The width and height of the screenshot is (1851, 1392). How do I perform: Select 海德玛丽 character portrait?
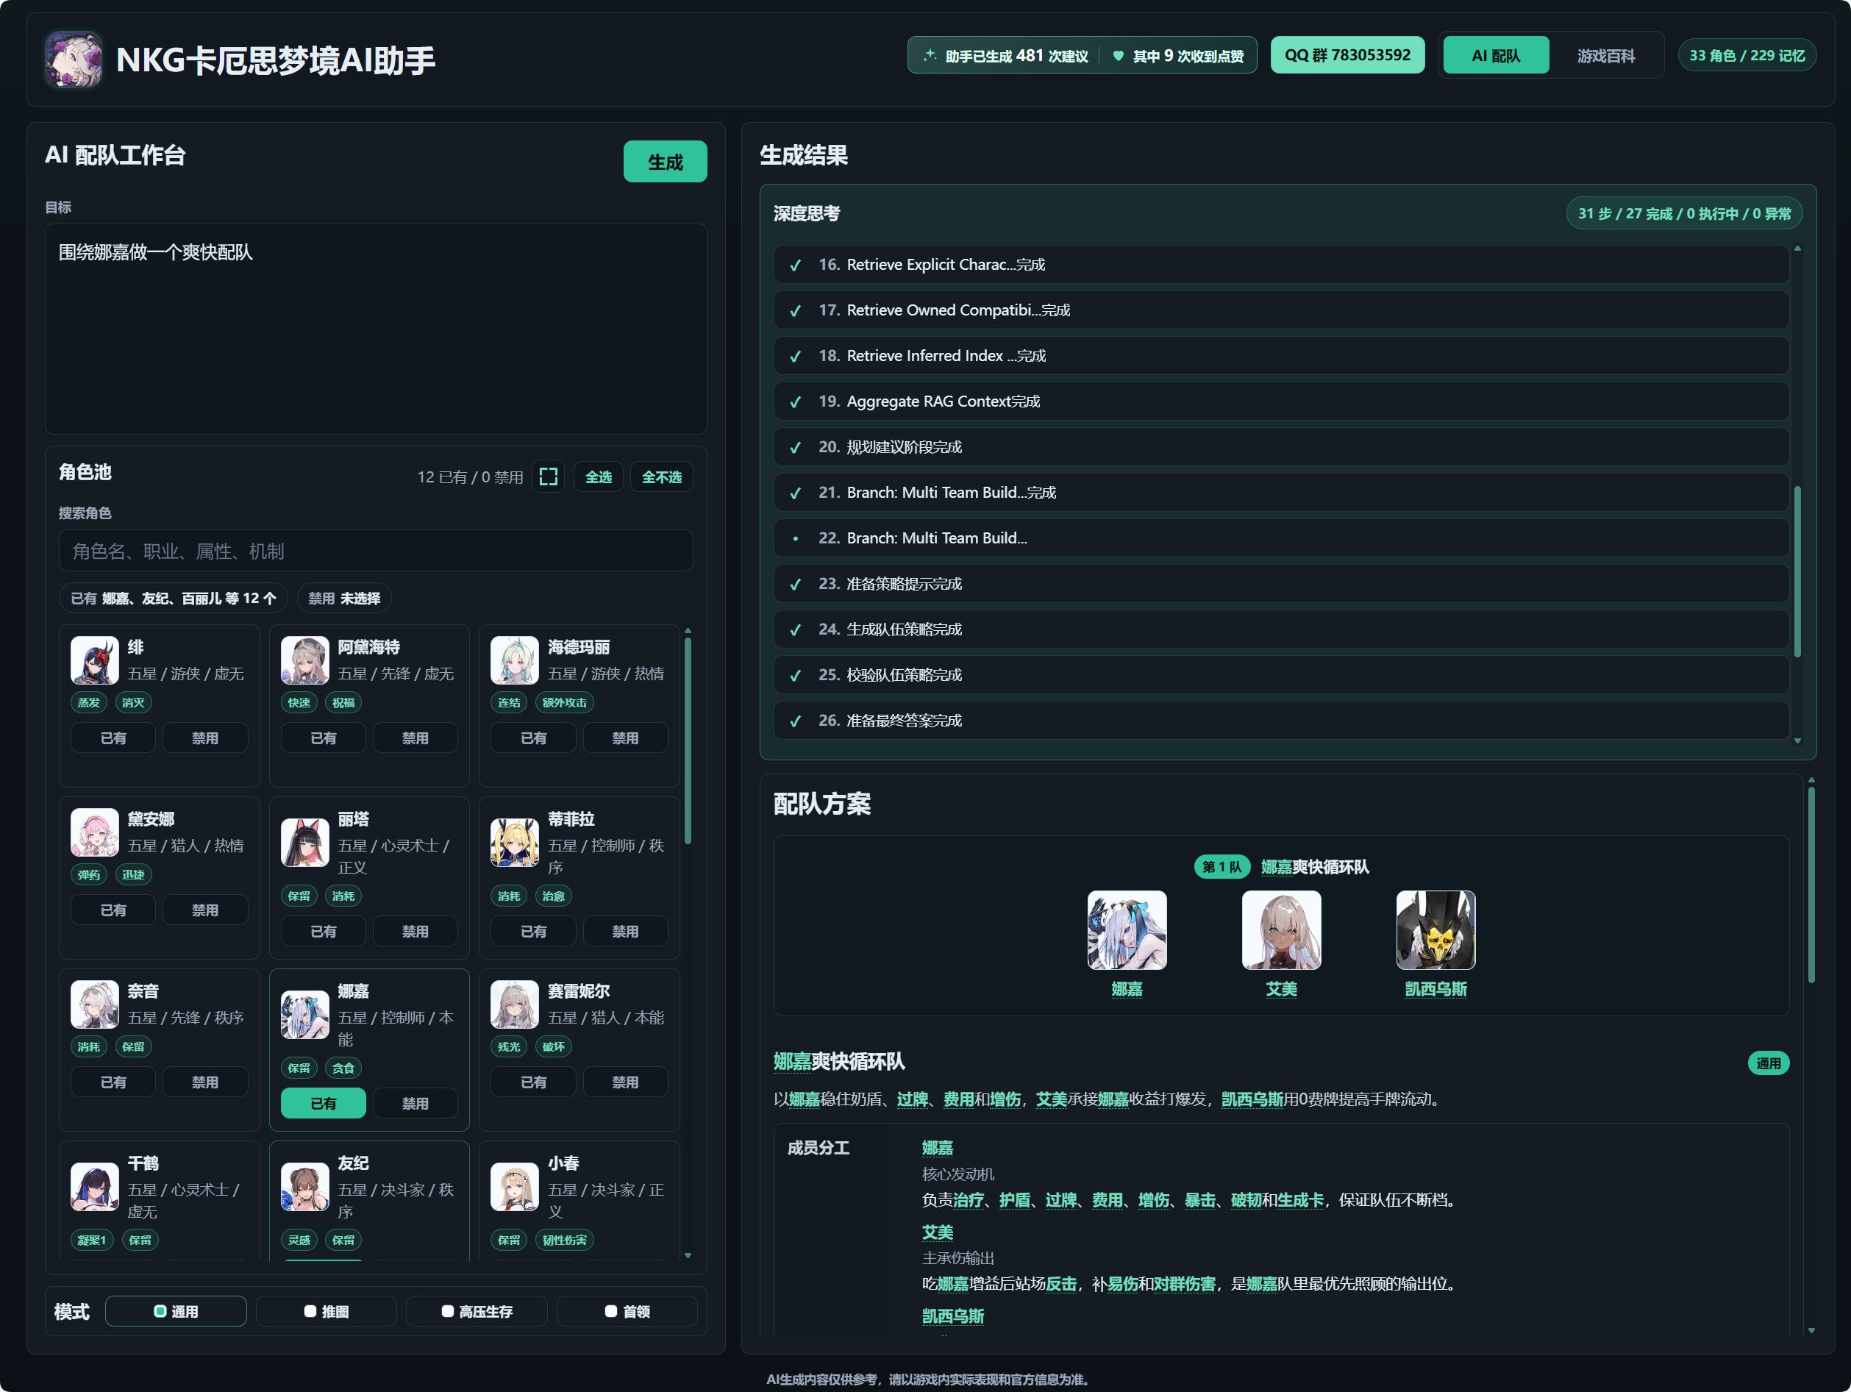coord(515,660)
